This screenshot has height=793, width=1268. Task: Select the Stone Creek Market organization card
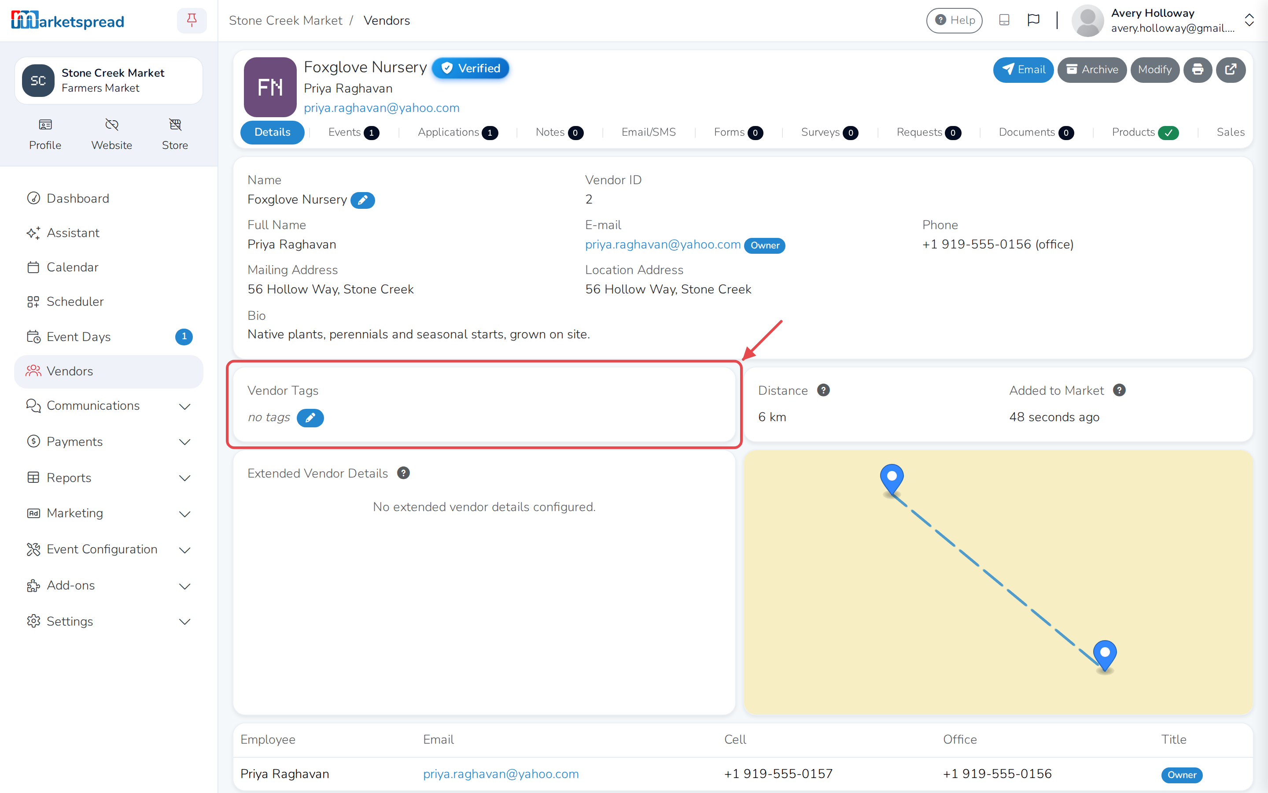click(x=109, y=81)
